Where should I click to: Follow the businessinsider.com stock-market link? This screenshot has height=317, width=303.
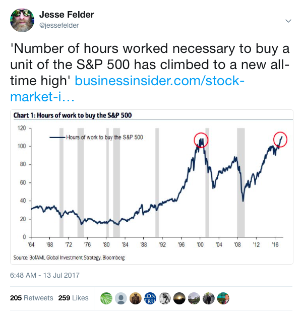[127, 89]
